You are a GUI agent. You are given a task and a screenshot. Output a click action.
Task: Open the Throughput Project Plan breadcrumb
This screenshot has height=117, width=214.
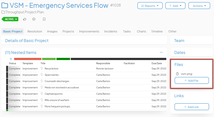25,12
